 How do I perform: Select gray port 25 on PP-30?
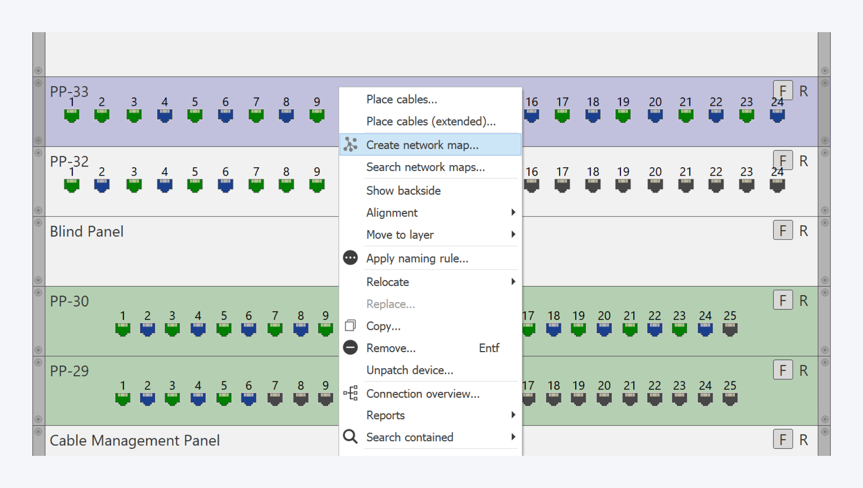(730, 329)
